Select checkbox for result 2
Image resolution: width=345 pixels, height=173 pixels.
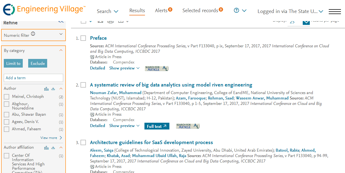[x=83, y=85]
